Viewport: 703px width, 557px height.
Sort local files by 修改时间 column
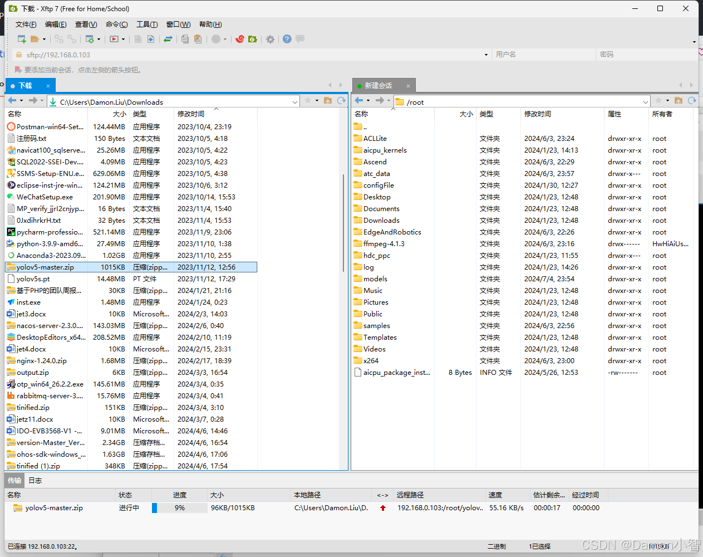point(215,114)
